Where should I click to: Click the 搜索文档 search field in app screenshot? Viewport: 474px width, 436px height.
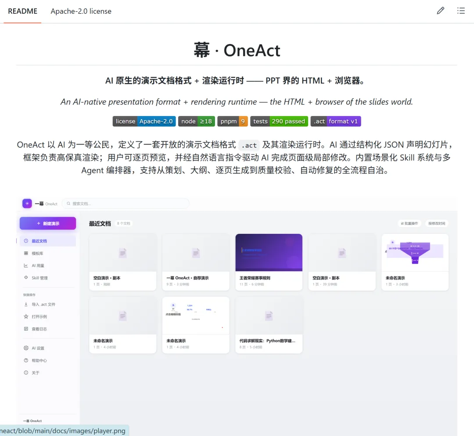pyautogui.click(x=126, y=203)
